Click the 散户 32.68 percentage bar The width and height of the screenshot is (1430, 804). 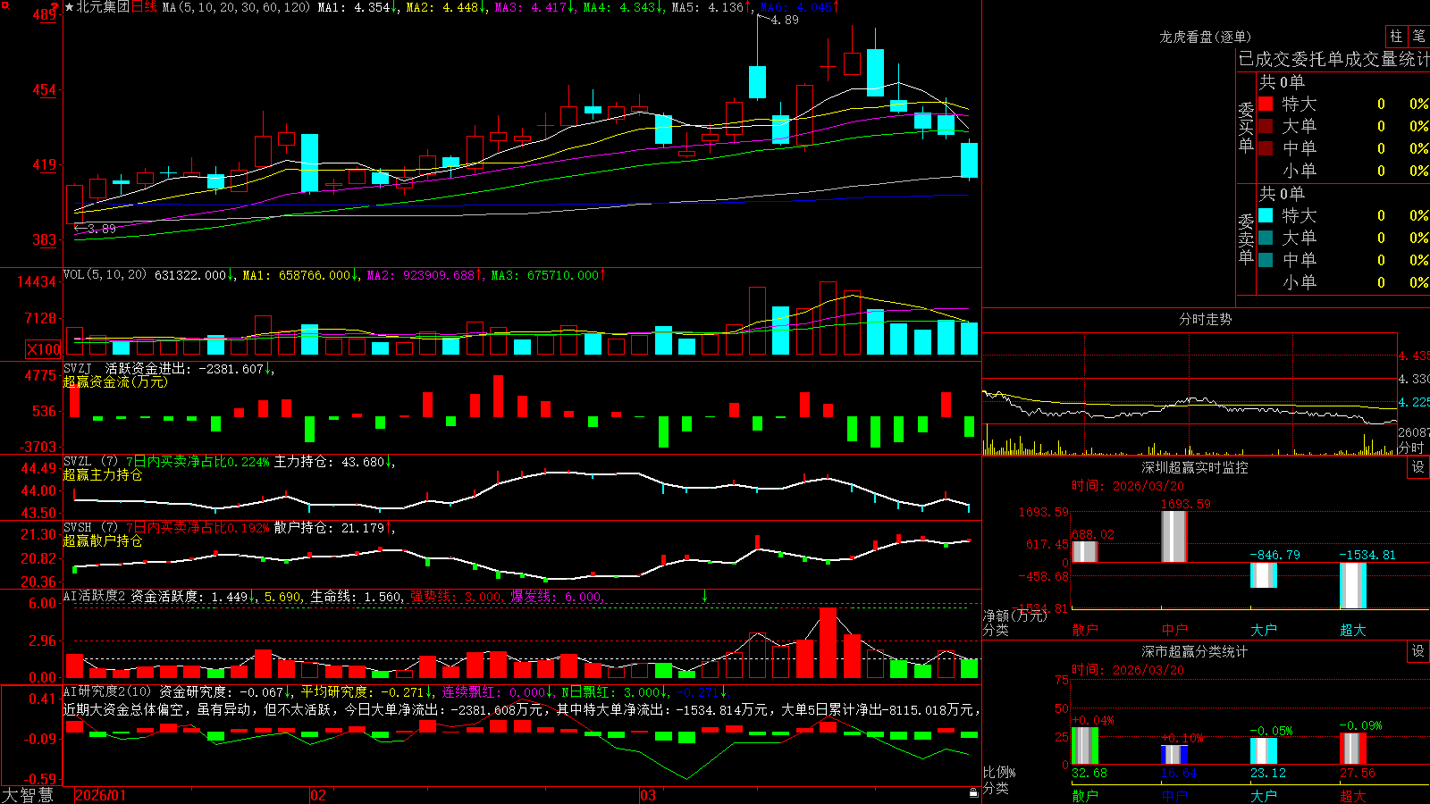pyautogui.click(x=1085, y=746)
